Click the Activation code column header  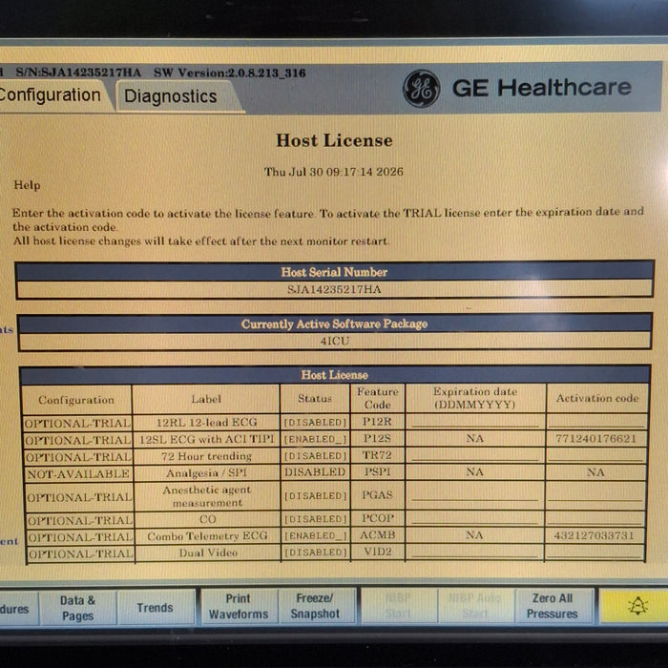tap(596, 398)
